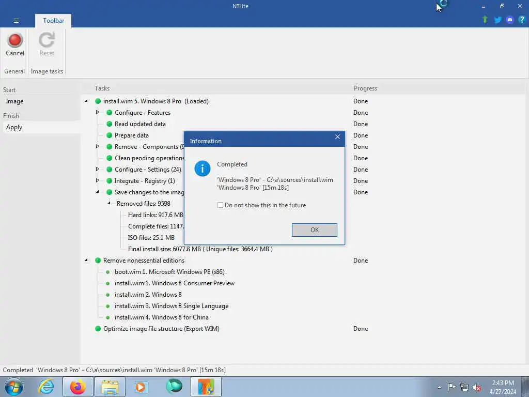Click 'Final install size: 6077.8 MB' line
The width and height of the screenshot is (529, 397).
[x=200, y=249]
